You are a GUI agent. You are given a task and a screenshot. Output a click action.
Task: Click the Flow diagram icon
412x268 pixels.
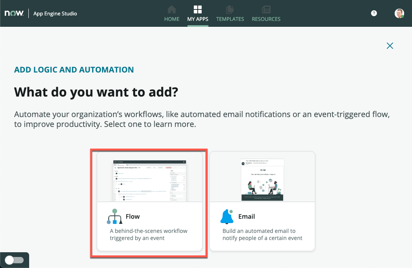(x=115, y=216)
